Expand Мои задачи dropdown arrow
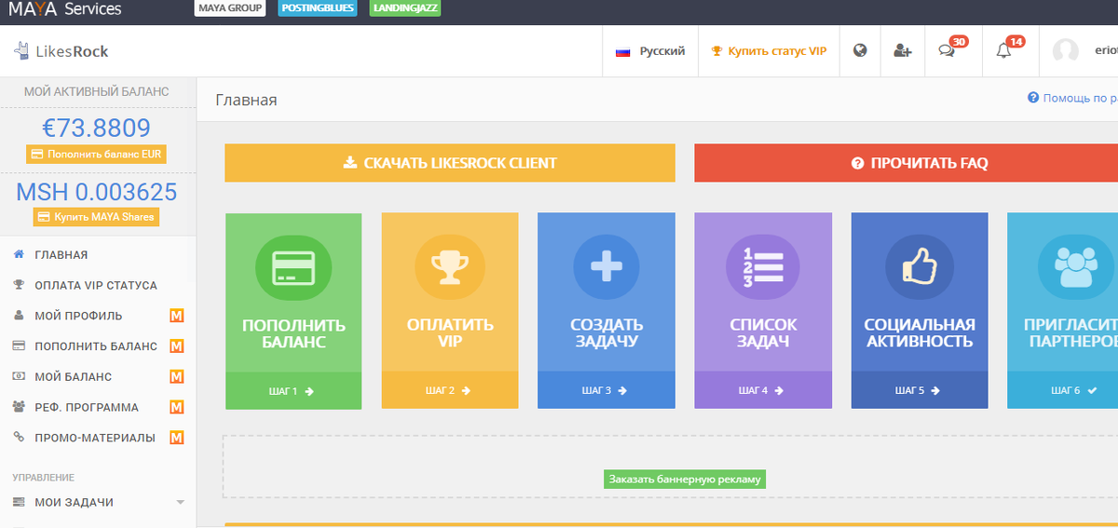 (x=180, y=503)
